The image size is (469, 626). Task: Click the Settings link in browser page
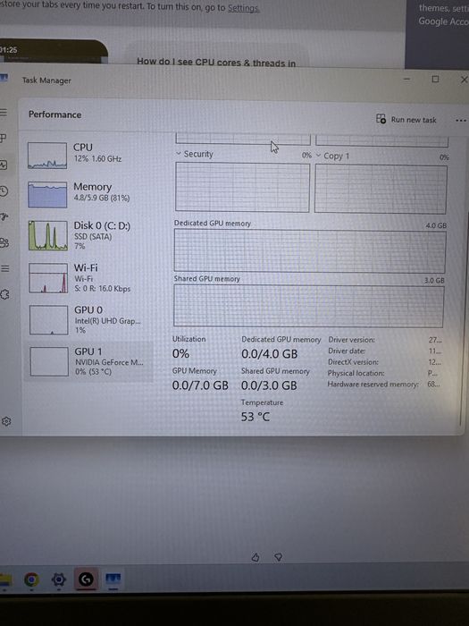243,8
